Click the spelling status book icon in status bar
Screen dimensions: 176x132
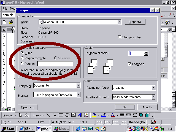(153, 122)
